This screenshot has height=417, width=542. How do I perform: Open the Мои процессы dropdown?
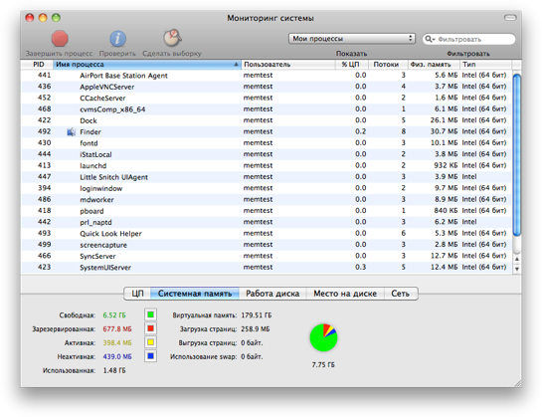pos(352,39)
